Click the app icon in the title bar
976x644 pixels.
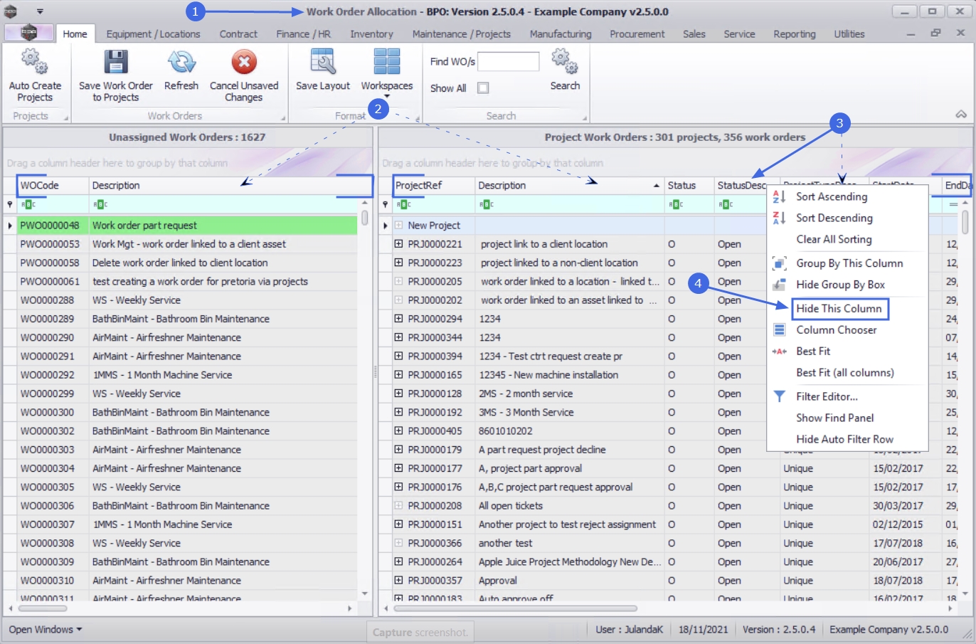click(11, 11)
